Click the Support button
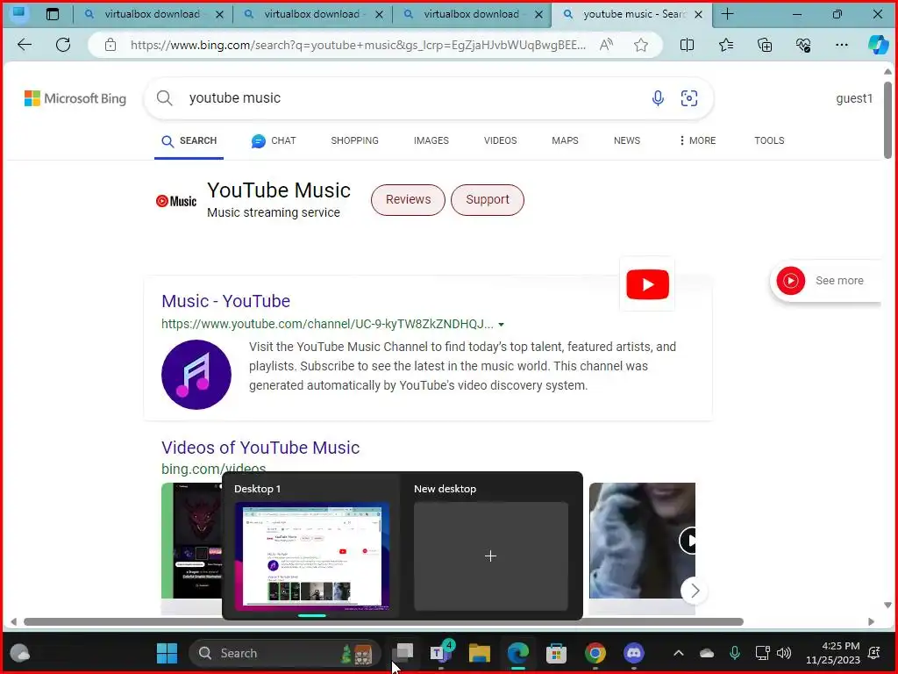This screenshot has width=898, height=674. 488,199
